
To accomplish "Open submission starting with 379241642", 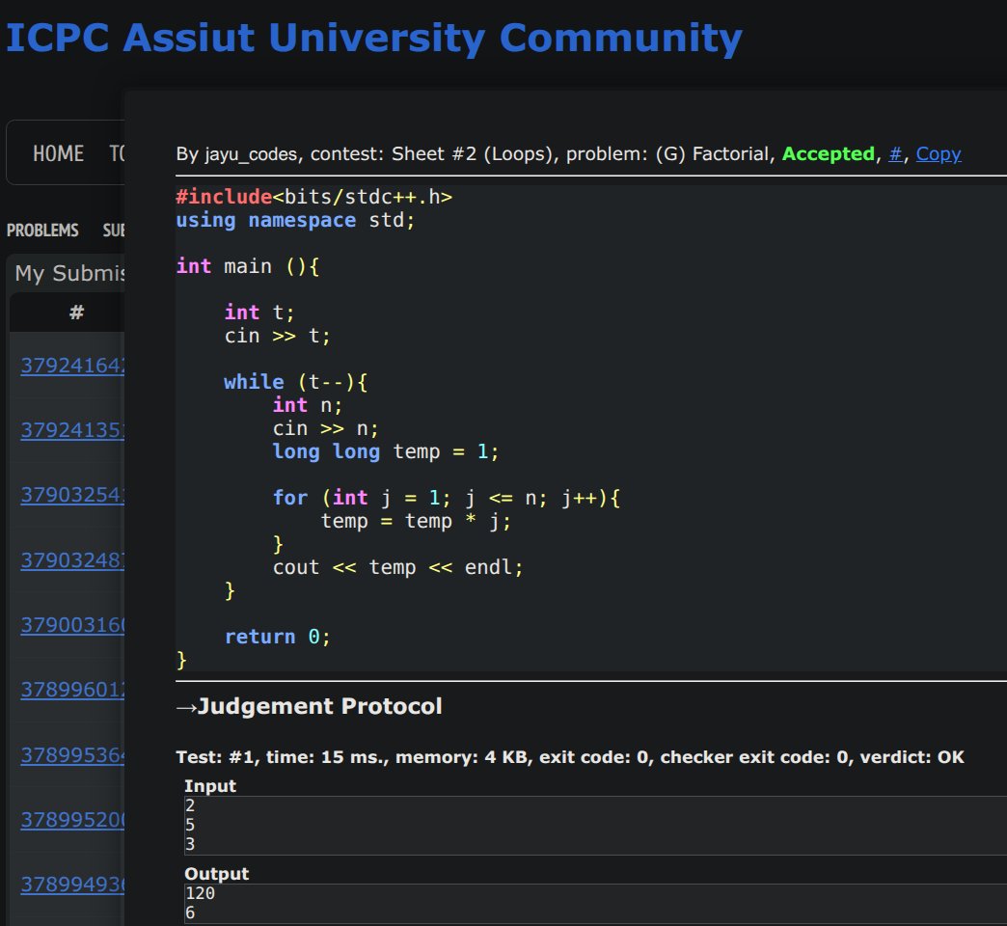I will [72, 366].
